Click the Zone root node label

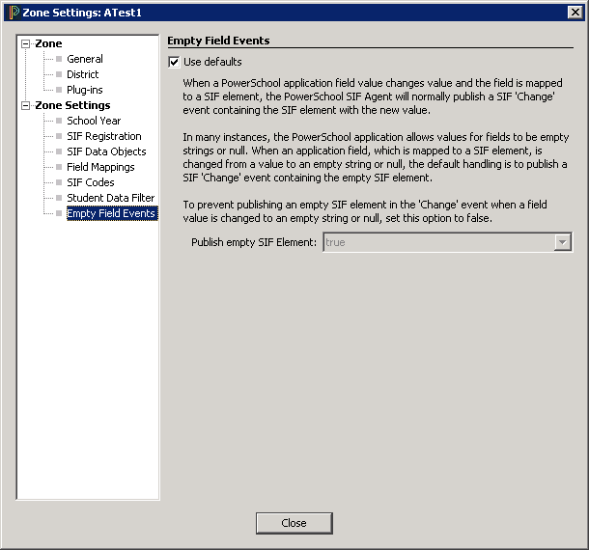[x=48, y=43]
